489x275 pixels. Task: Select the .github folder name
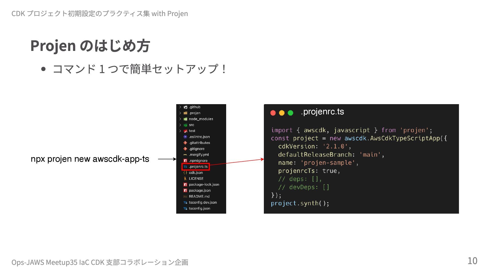pyautogui.click(x=195, y=107)
